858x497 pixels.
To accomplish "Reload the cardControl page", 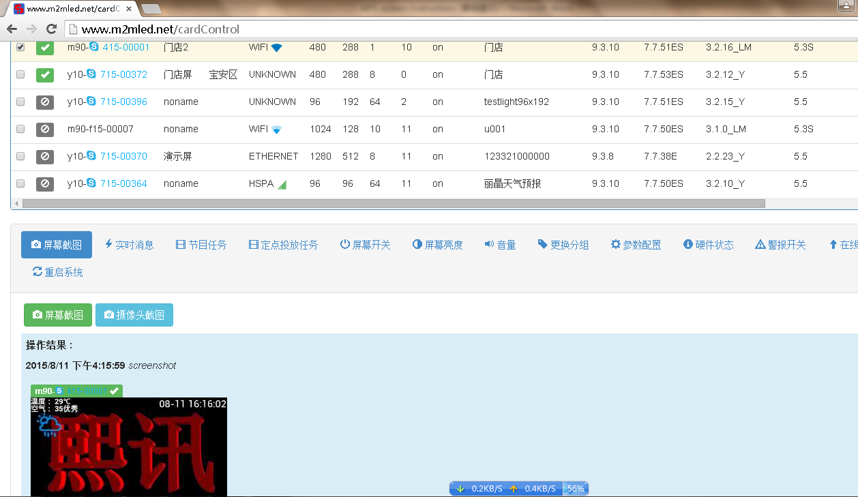I will [51, 29].
